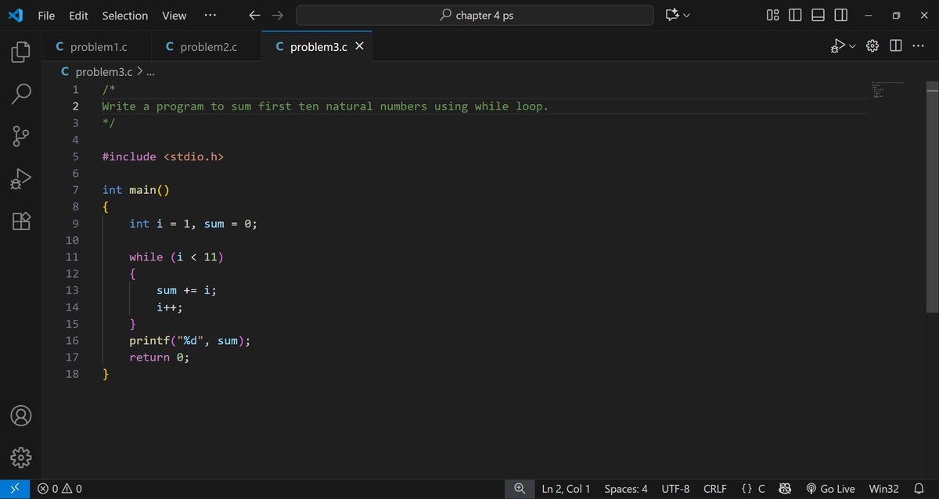Open editor settings with the gear icon
The width and height of the screenshot is (939, 499).
pyautogui.click(x=872, y=45)
